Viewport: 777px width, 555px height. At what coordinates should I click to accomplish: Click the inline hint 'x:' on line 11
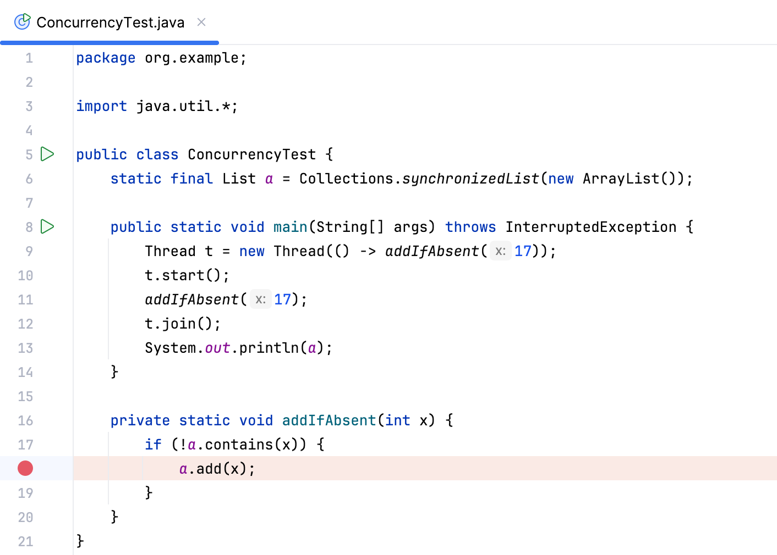point(260,299)
